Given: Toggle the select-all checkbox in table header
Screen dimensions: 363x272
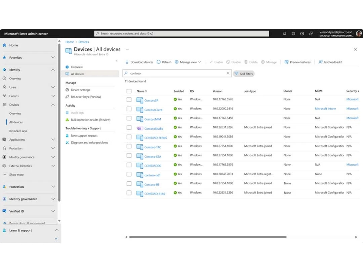Looking at the screenshot, I should coord(129,91).
